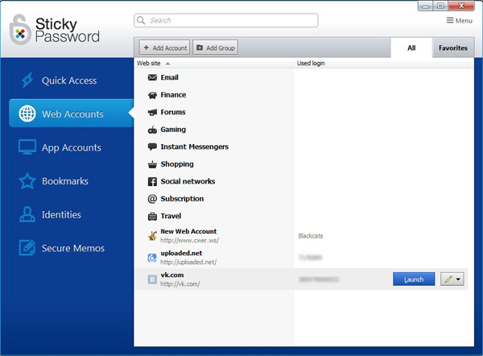This screenshot has height=356, width=483.
Task: Launch the vk.com account
Action: pyautogui.click(x=414, y=279)
